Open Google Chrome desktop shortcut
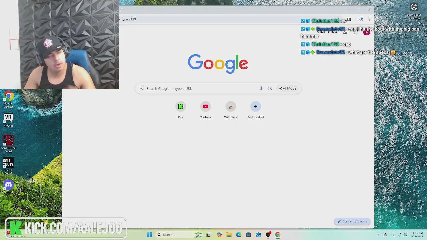Image resolution: width=427 pixels, height=240 pixels. [x=8, y=100]
